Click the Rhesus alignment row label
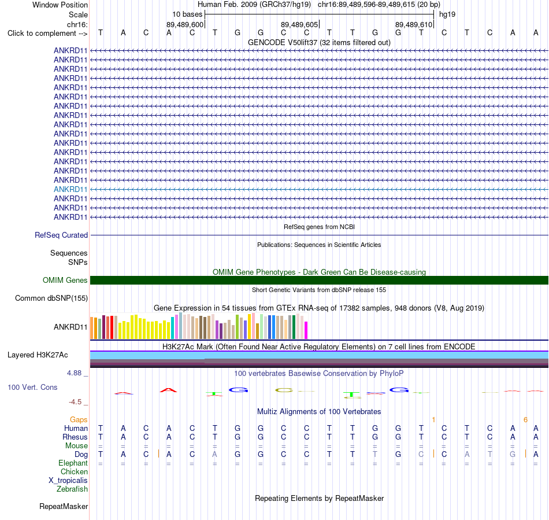 (75, 437)
